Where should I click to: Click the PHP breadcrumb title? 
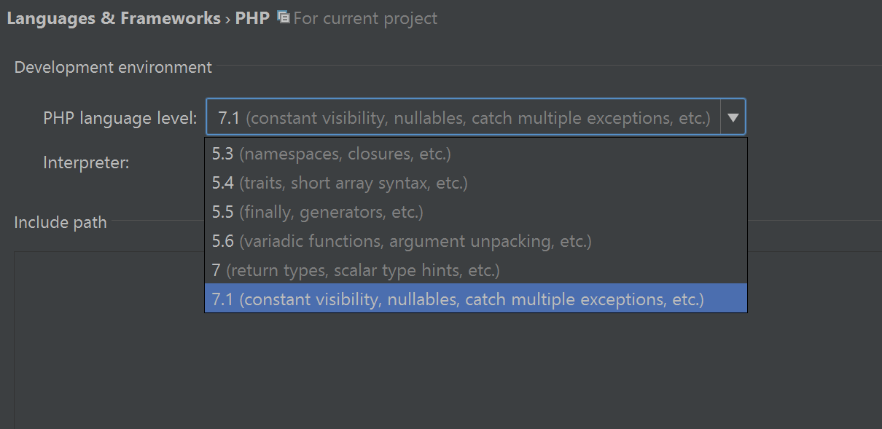tap(252, 18)
